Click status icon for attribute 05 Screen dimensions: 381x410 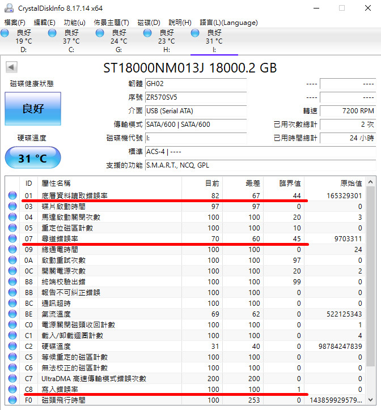[12, 228]
